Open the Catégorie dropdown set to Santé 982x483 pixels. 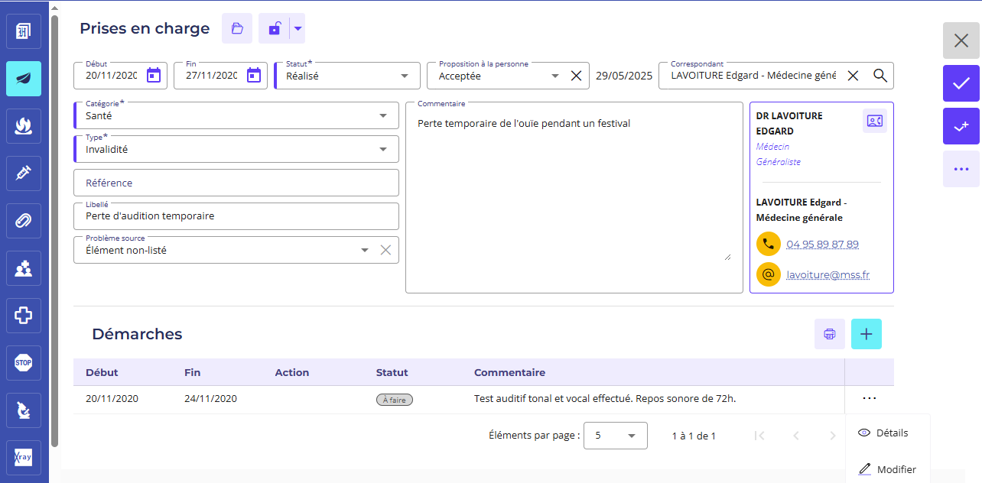tap(383, 116)
